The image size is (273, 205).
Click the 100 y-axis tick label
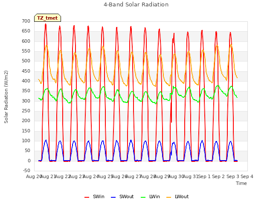tap(26, 141)
